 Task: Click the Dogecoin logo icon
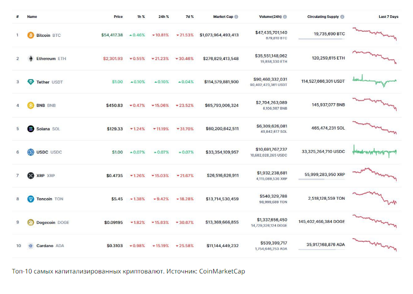[31, 222]
